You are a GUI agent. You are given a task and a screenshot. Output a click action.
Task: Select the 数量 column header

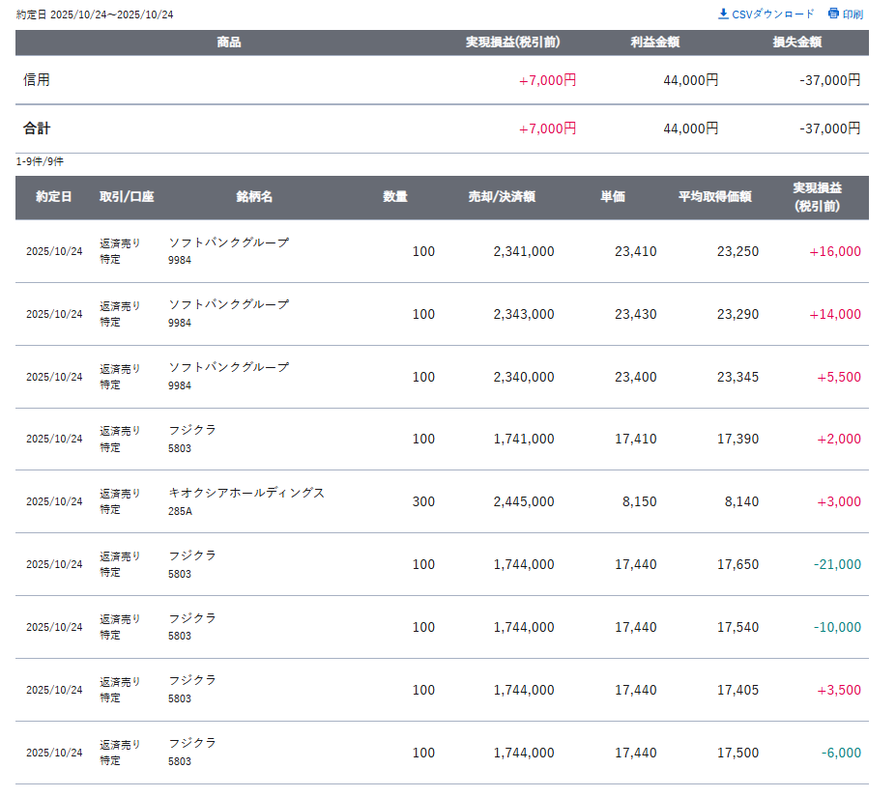point(395,197)
